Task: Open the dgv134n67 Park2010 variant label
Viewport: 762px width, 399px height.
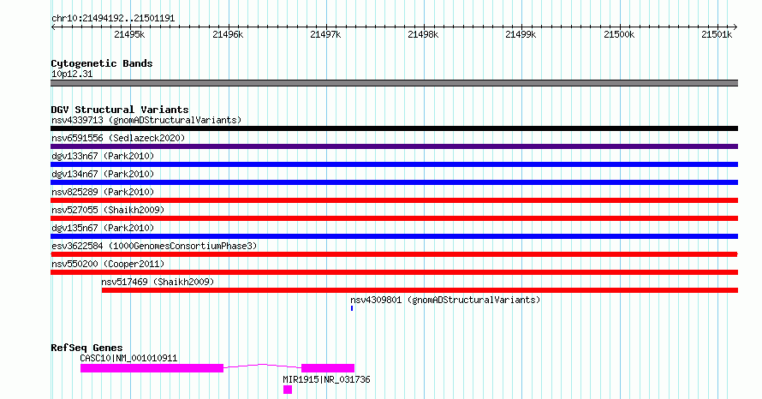Action: pyautogui.click(x=103, y=174)
